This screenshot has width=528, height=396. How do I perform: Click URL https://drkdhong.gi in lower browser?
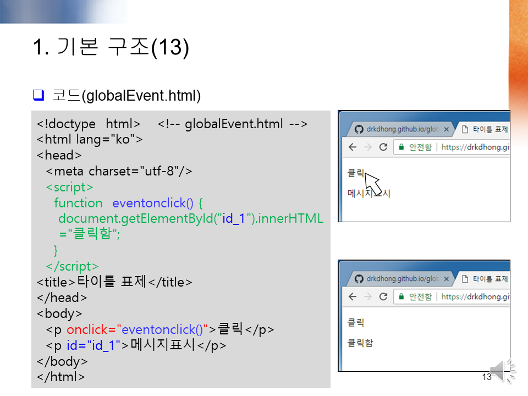pos(475,296)
